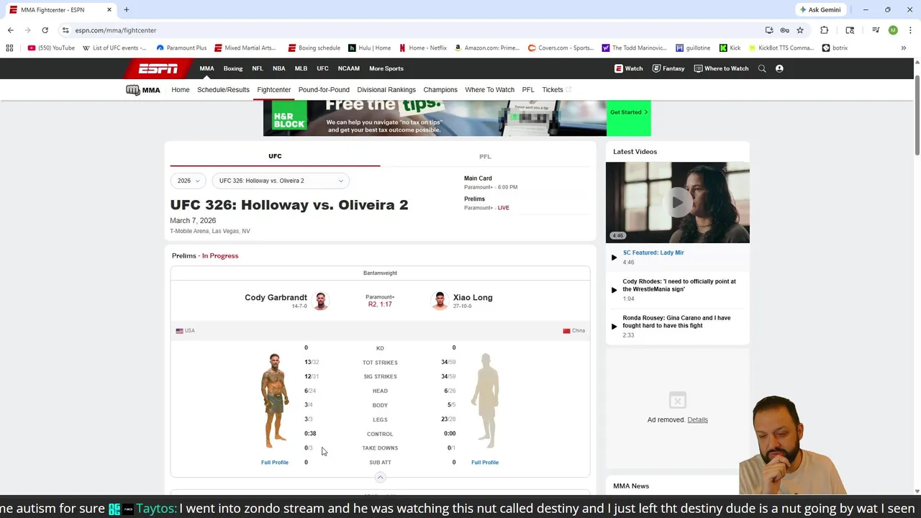Open the Tickets nav link

[x=556, y=90]
